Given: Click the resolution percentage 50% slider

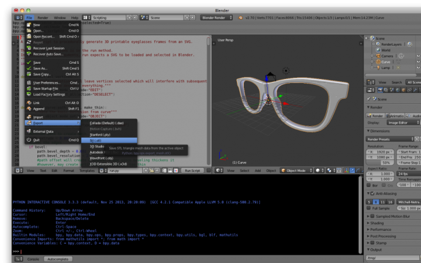Looking at the screenshot, I should click(380, 162).
